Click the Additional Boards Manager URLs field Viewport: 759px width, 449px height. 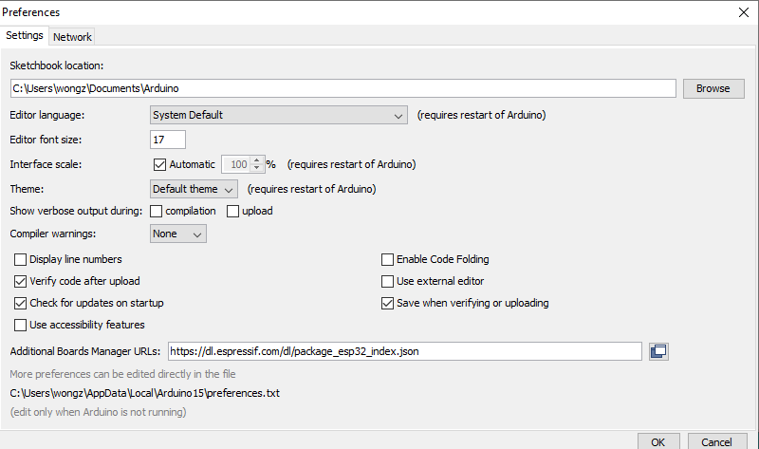click(405, 351)
